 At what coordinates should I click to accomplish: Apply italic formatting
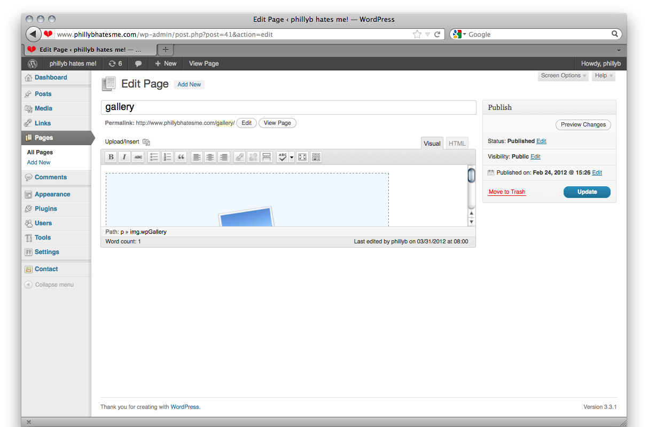coord(124,156)
